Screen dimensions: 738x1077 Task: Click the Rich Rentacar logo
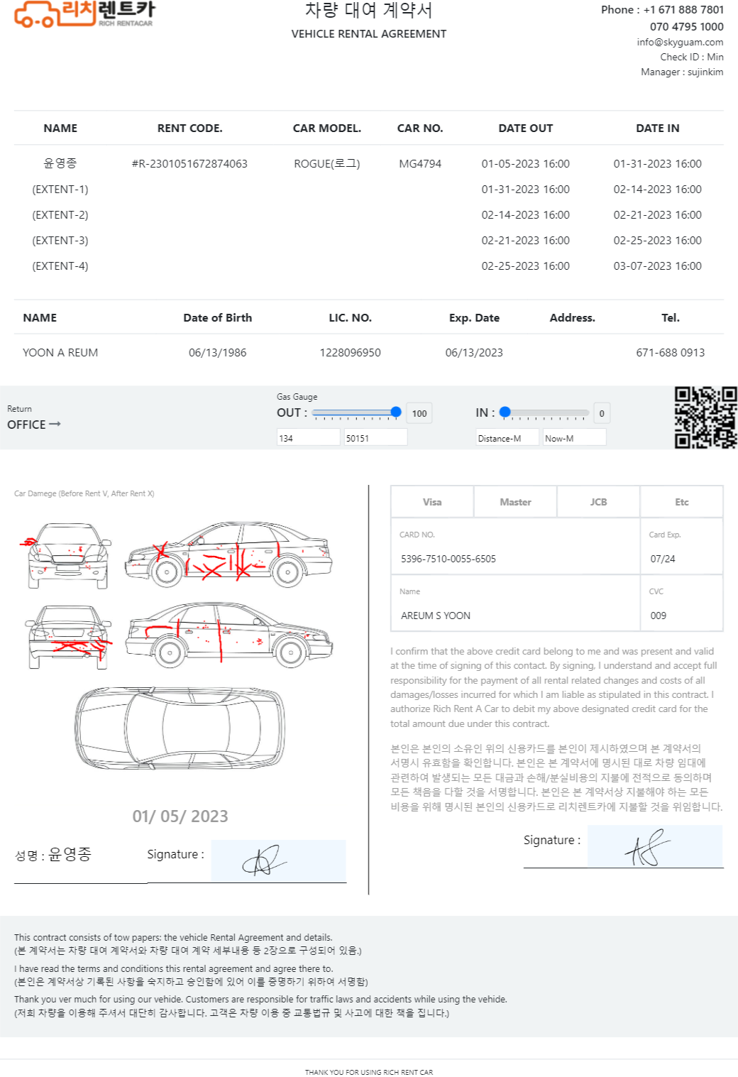point(84,14)
